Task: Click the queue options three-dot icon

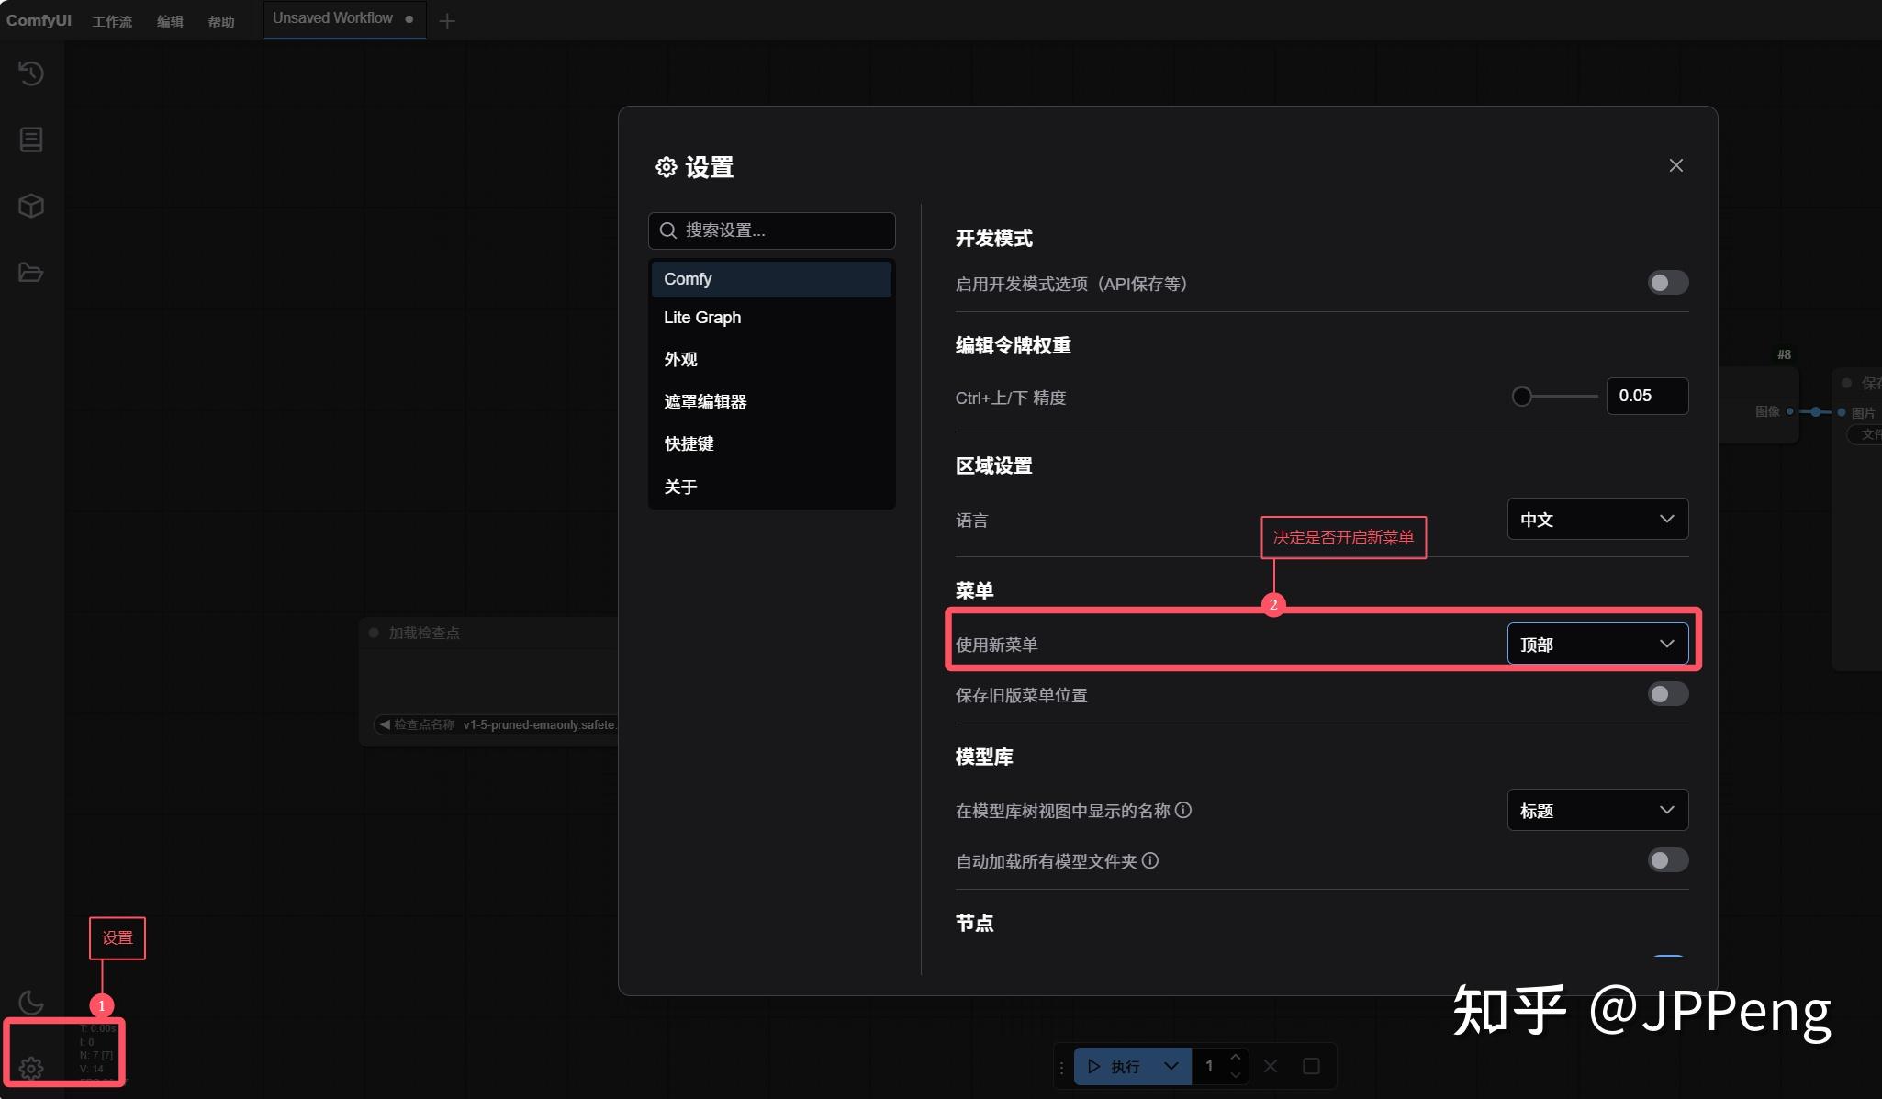Action: click(1063, 1066)
